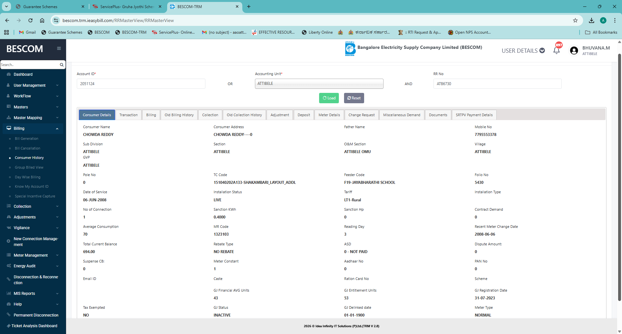The height and width of the screenshot is (334, 622).
Task: Switch to the Transaction tab
Action: click(x=129, y=115)
